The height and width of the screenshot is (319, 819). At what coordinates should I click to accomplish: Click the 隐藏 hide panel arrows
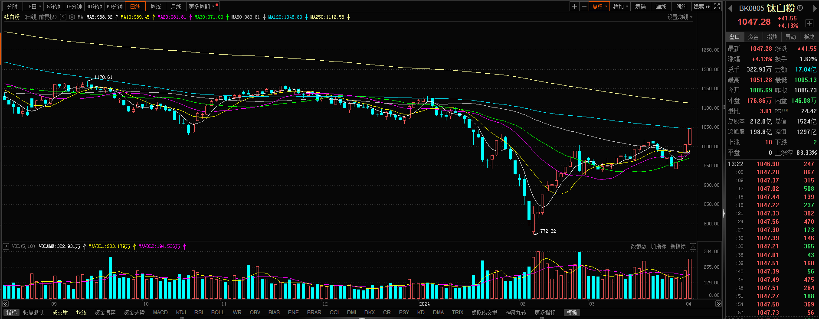pyautogui.click(x=702, y=7)
